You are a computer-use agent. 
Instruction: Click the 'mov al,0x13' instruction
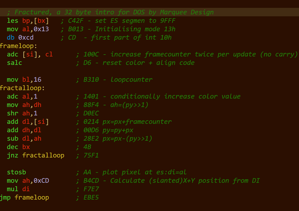[x=28, y=29]
